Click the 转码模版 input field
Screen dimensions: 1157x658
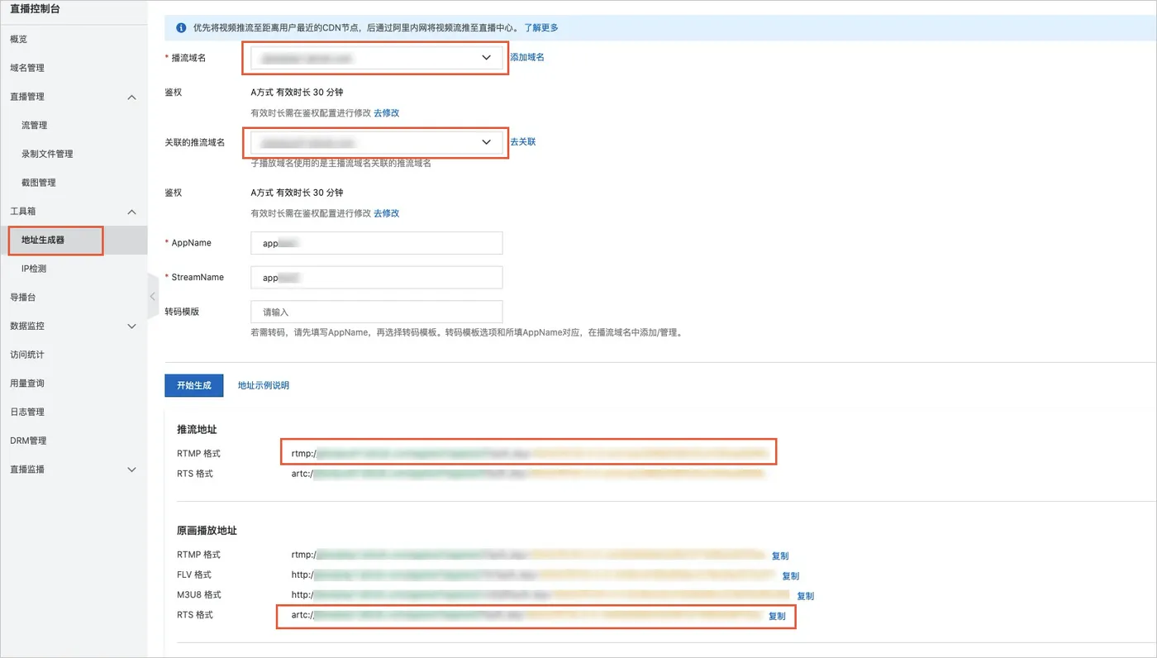coord(376,312)
